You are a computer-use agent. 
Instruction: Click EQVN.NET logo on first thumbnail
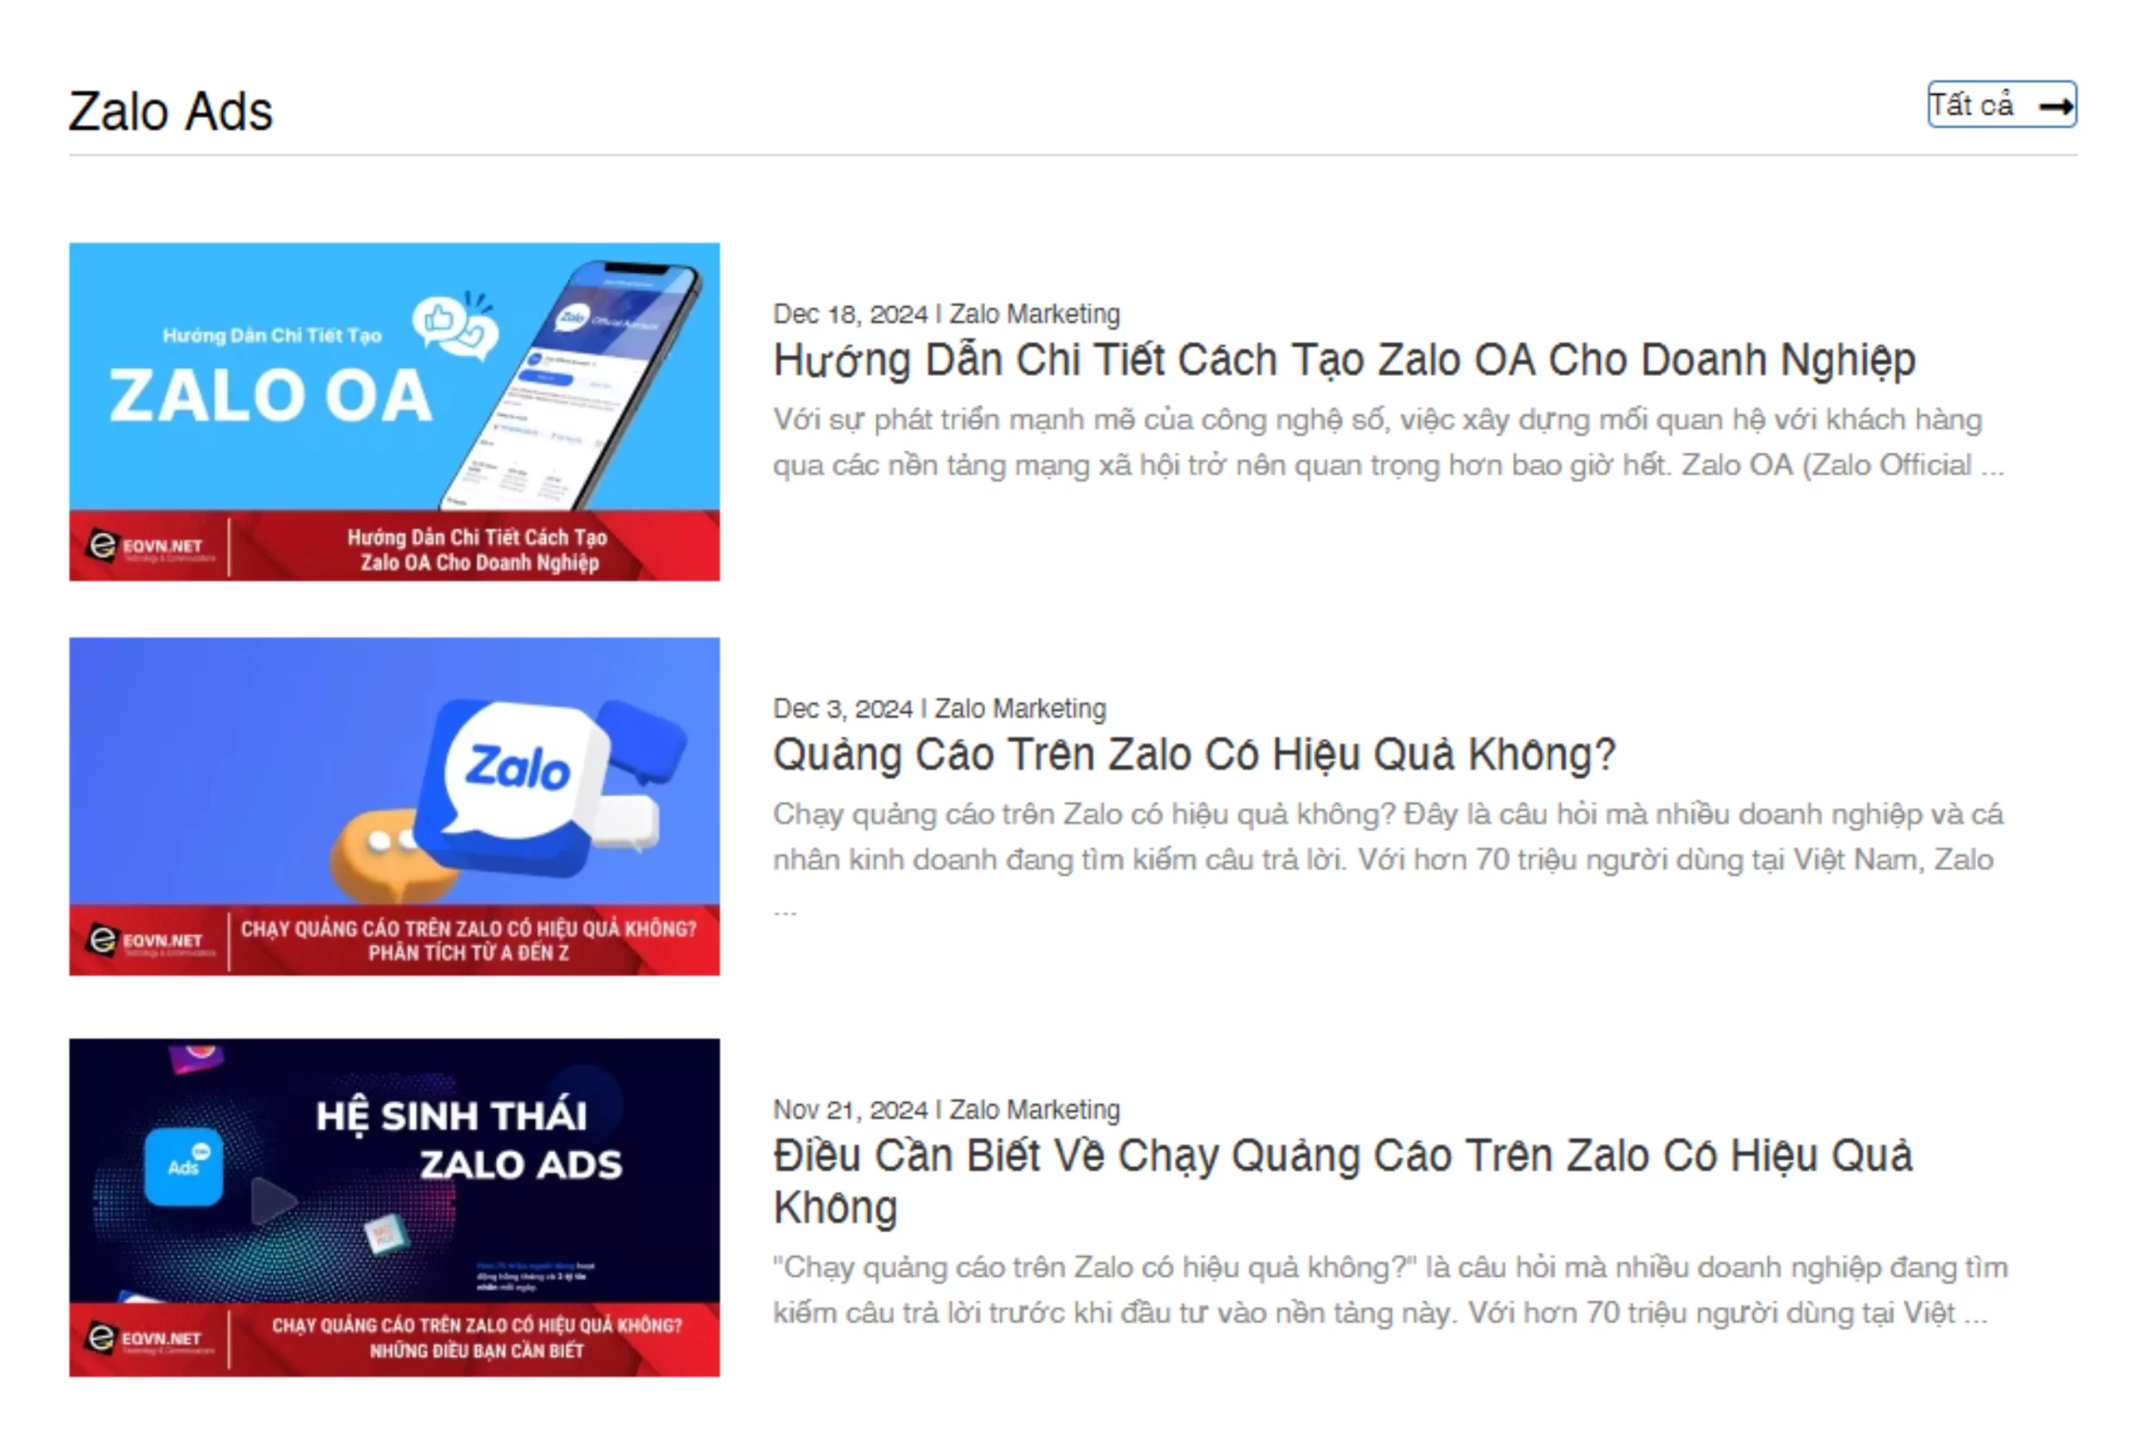(x=146, y=547)
